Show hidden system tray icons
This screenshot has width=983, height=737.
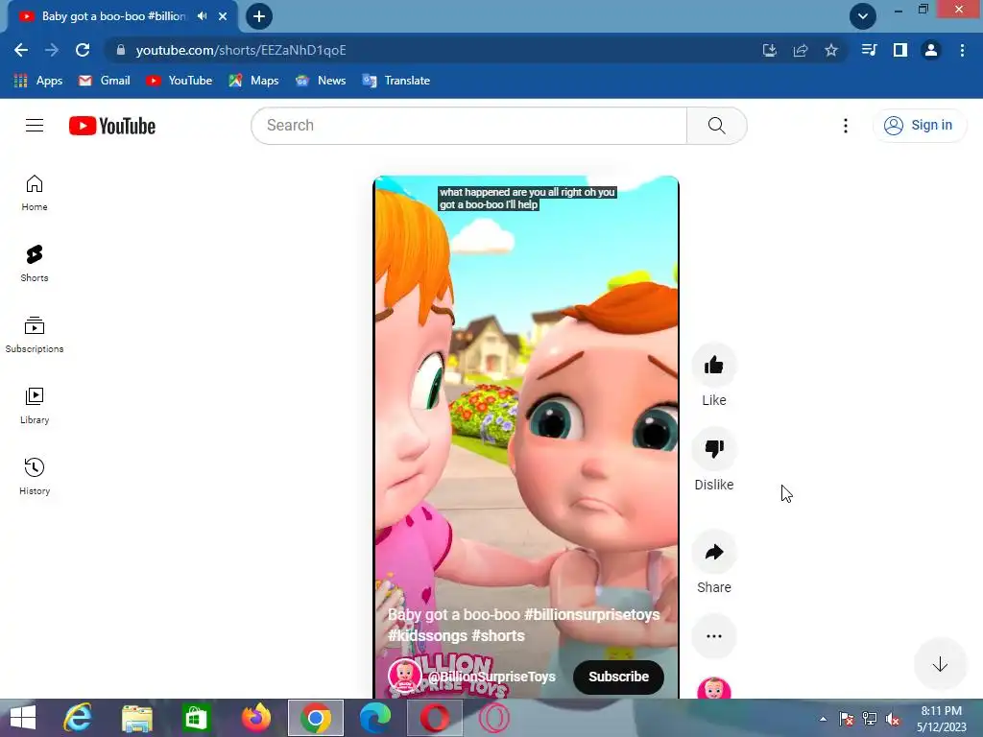[823, 719]
